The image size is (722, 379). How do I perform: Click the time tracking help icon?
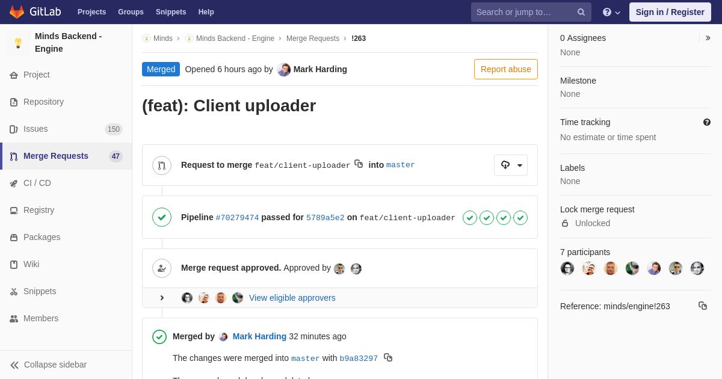(707, 122)
